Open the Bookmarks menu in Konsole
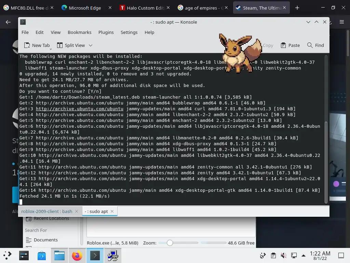This screenshot has height=263, width=350. coord(79,33)
